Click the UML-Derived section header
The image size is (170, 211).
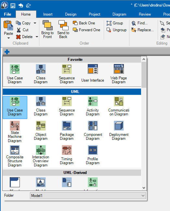click(72, 173)
